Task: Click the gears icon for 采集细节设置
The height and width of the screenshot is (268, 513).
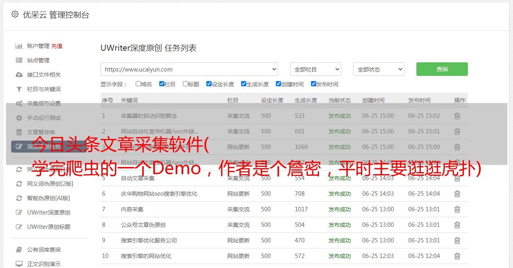Action: tap(19, 103)
